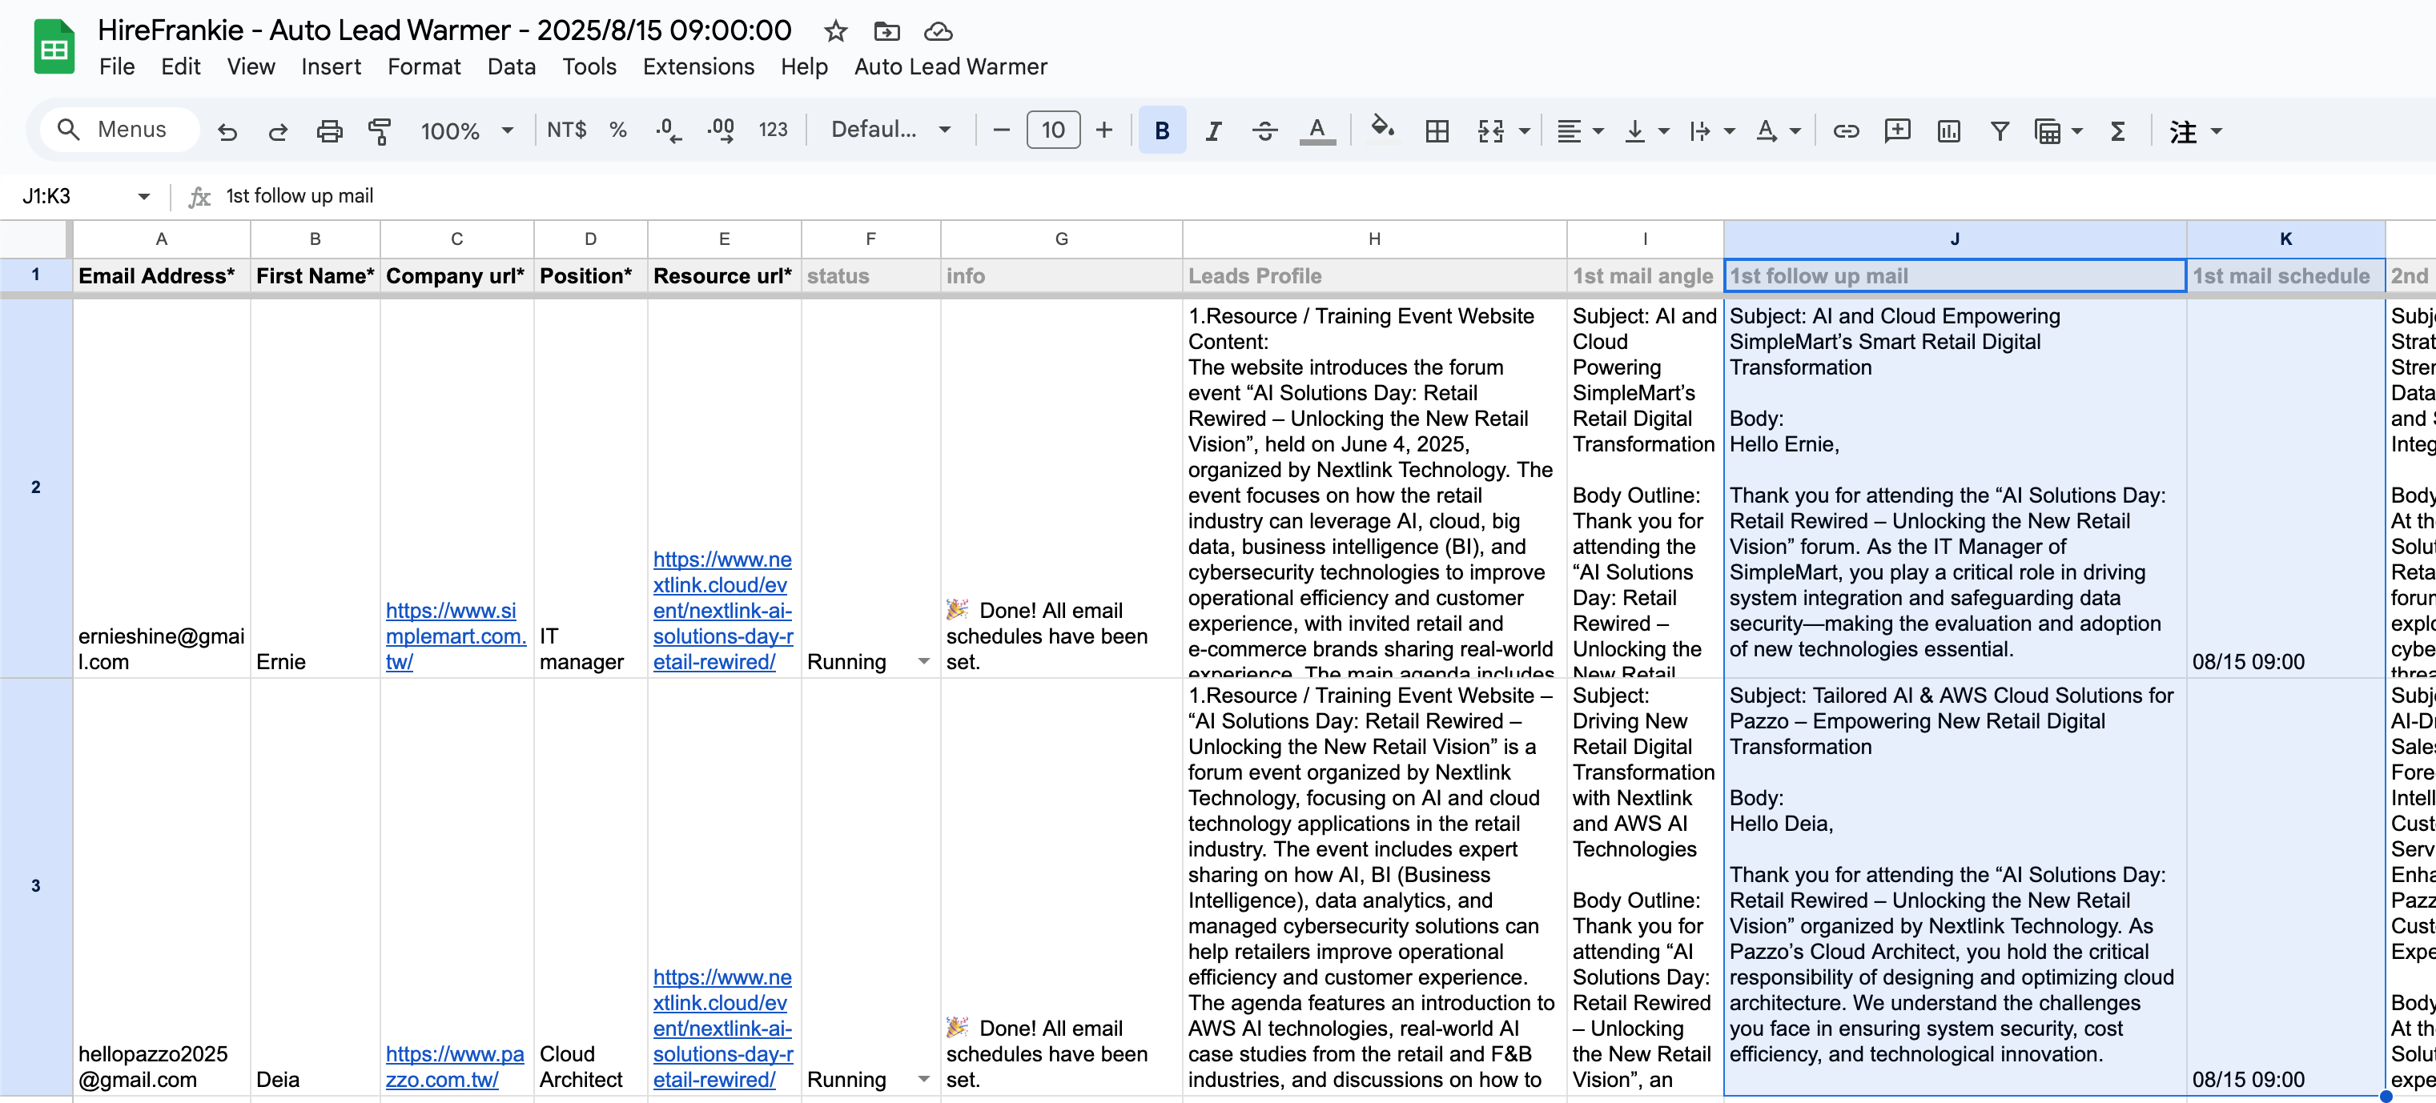
Task: Select the Paint format tool
Action: [380, 130]
